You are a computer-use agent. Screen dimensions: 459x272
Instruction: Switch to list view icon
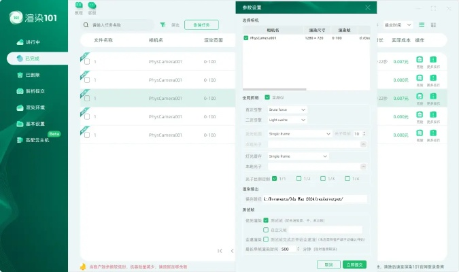click(x=422, y=24)
